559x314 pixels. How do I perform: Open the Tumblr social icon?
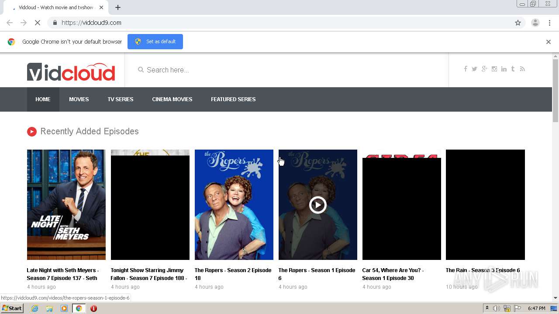tap(513, 69)
